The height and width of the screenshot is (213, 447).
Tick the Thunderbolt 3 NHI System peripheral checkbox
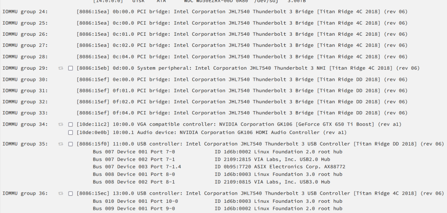click(x=71, y=68)
